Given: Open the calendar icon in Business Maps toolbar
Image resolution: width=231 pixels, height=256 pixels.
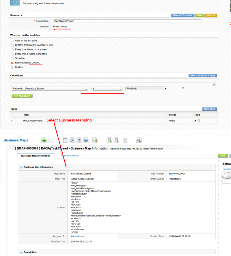Looking at the screenshot, I should pos(65,140).
